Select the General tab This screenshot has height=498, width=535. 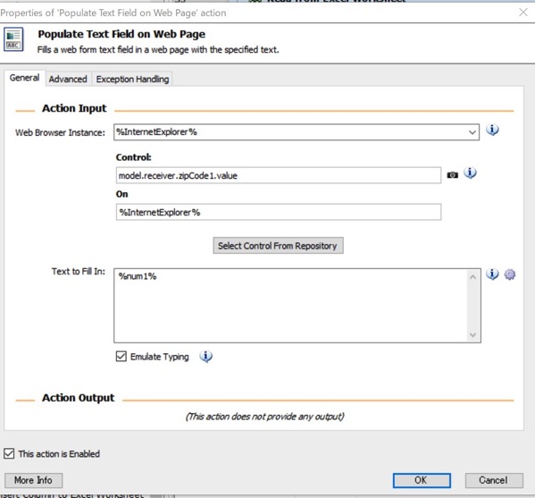click(25, 78)
